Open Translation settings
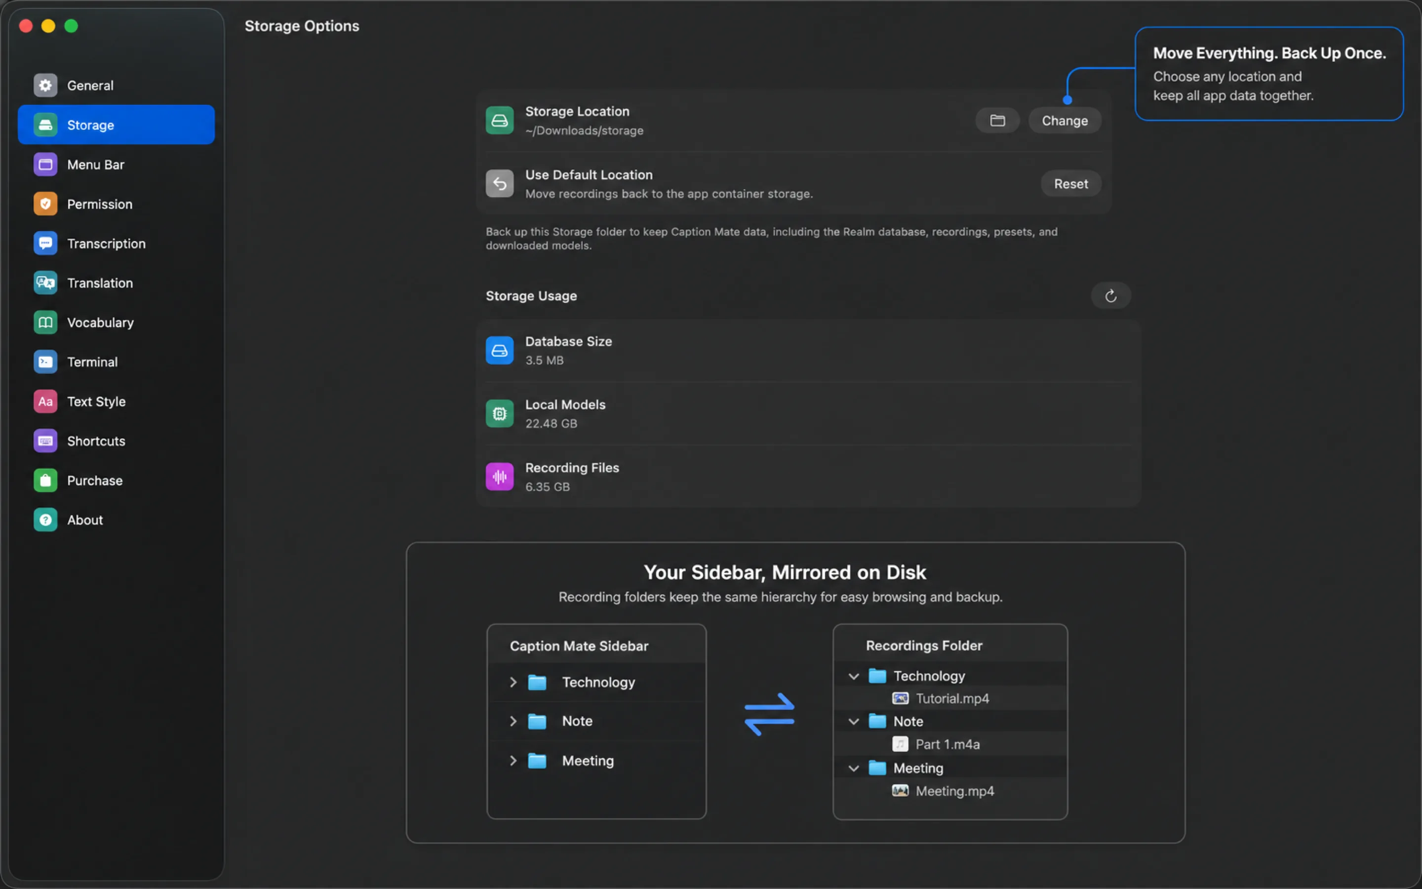 click(117, 283)
